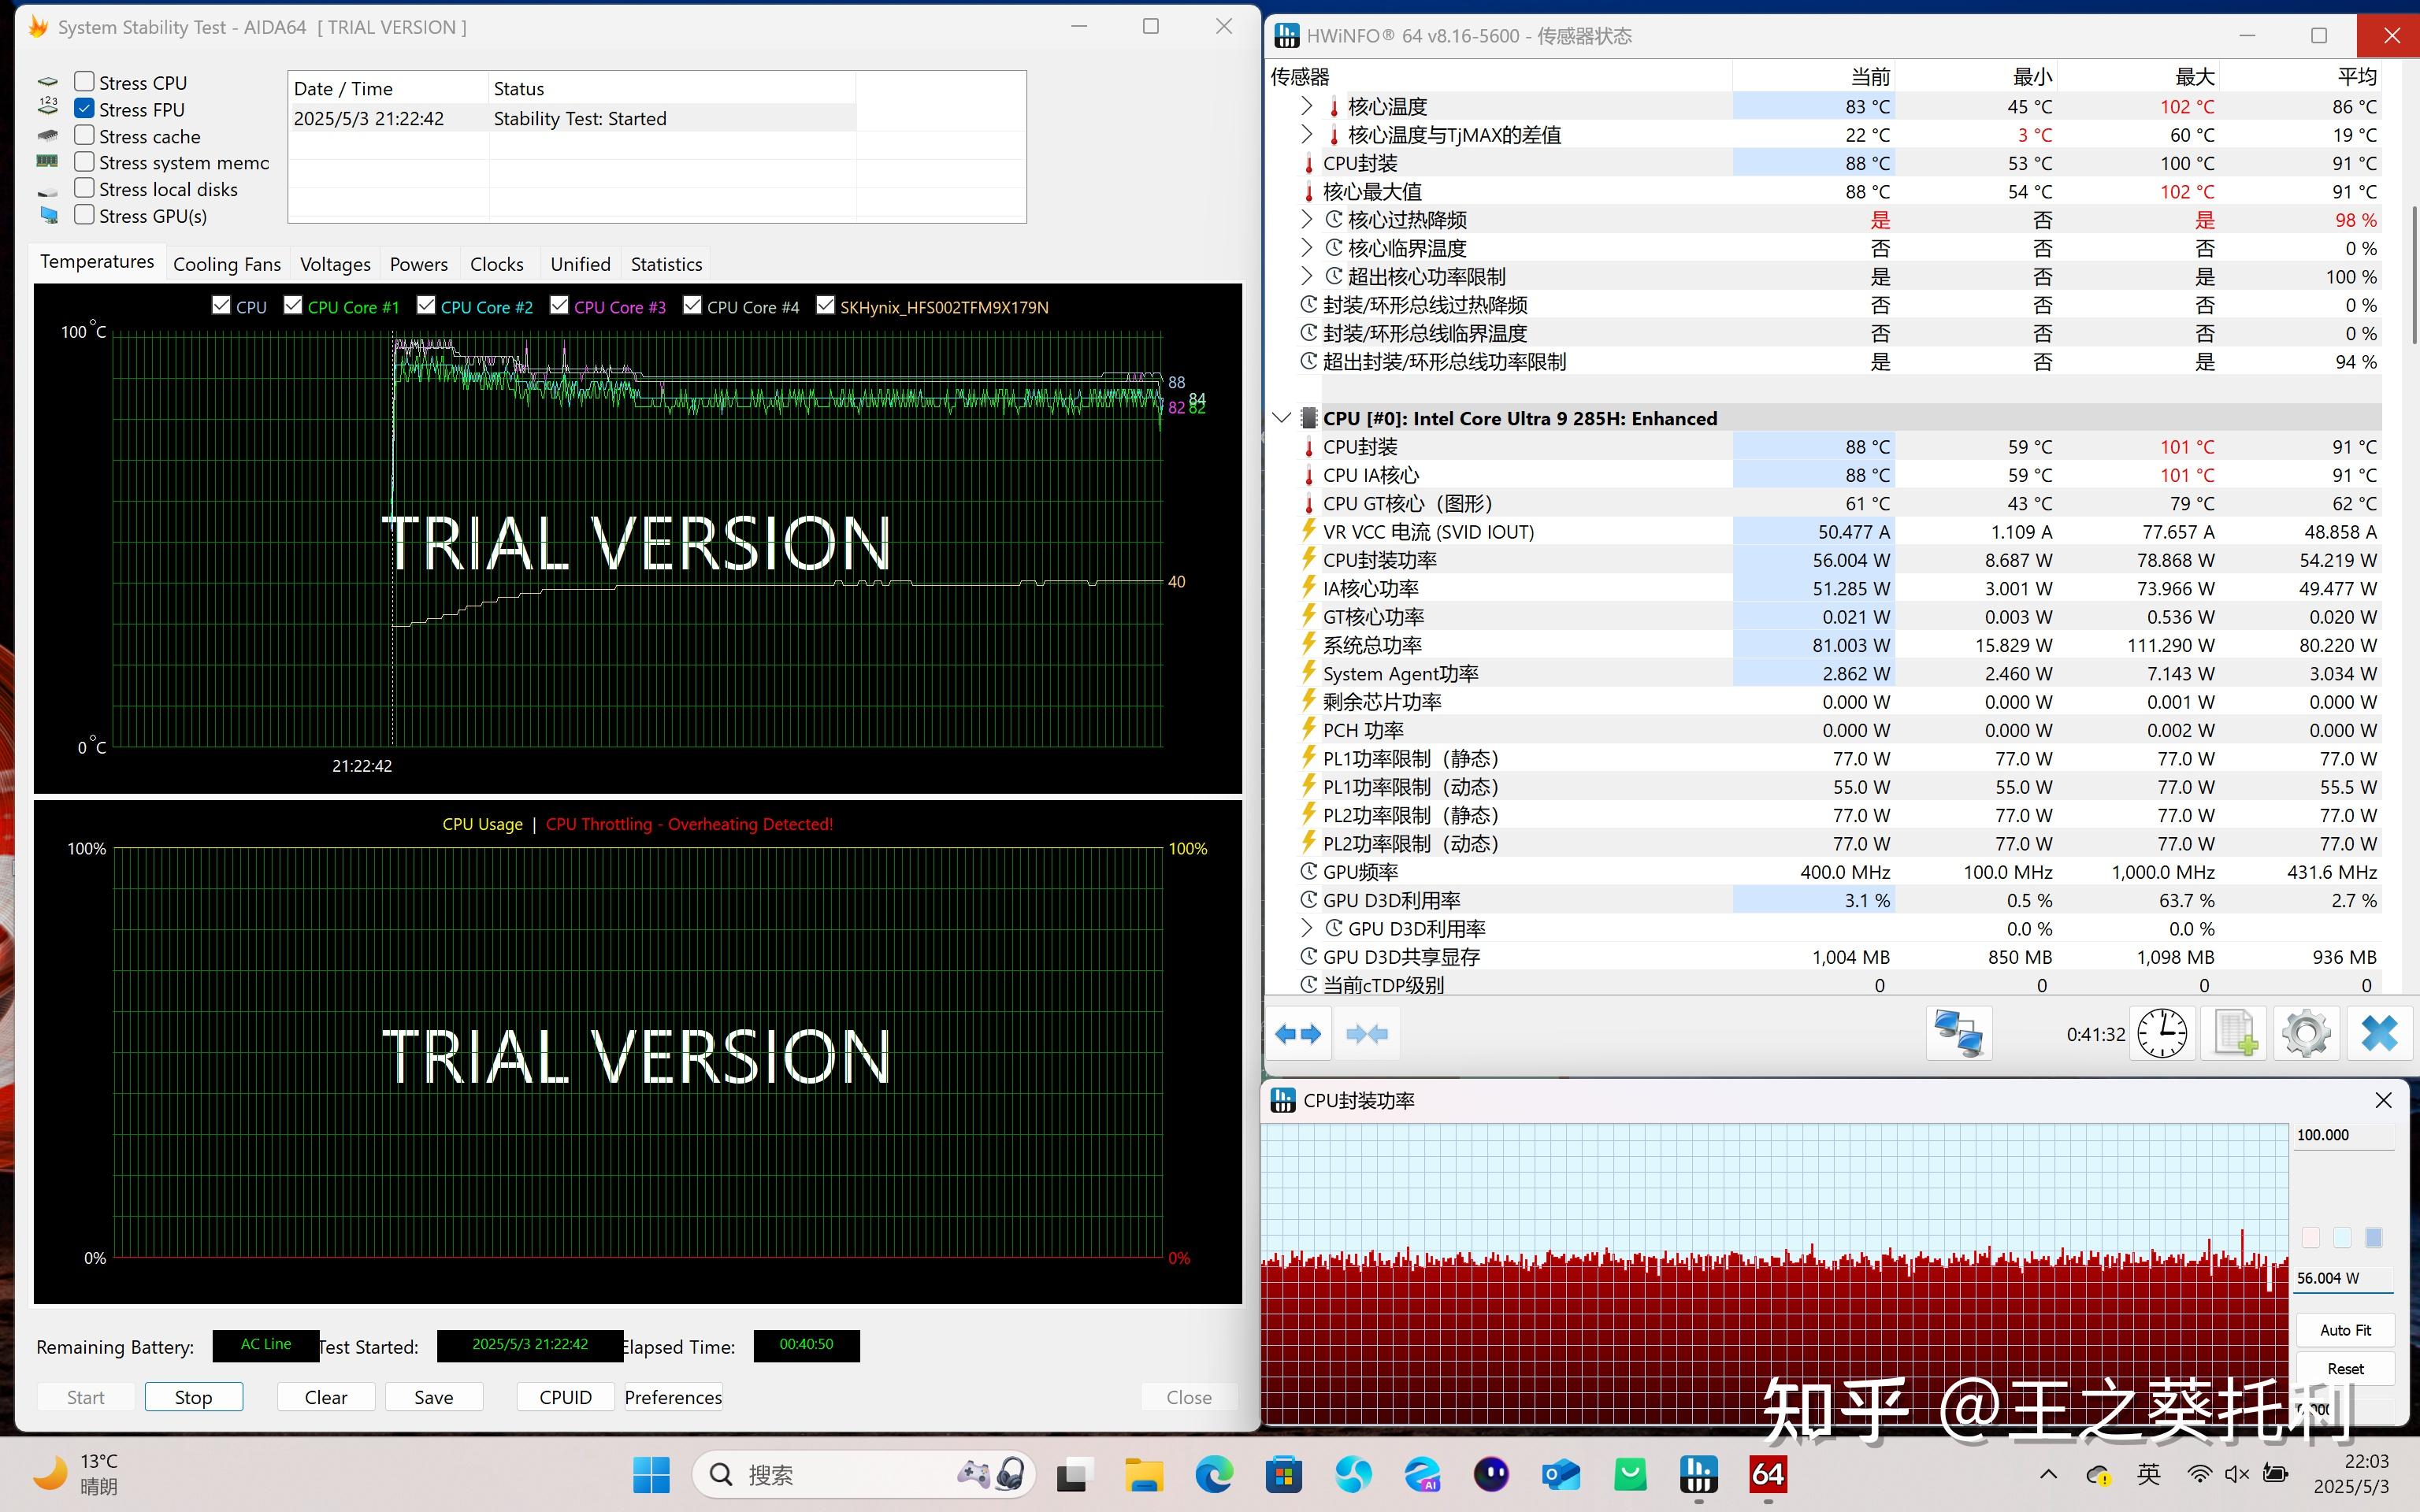Screen dimensions: 2420x1512
Task: Open the Statistics tab
Action: click(666, 263)
